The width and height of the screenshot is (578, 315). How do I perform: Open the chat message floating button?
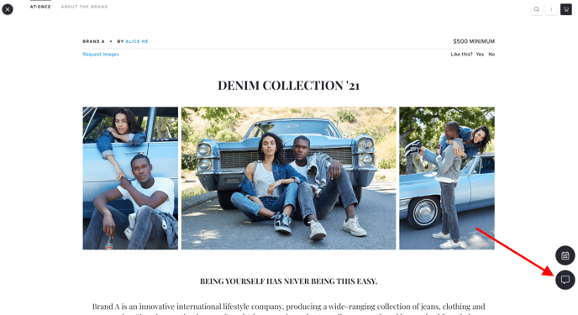[565, 280]
